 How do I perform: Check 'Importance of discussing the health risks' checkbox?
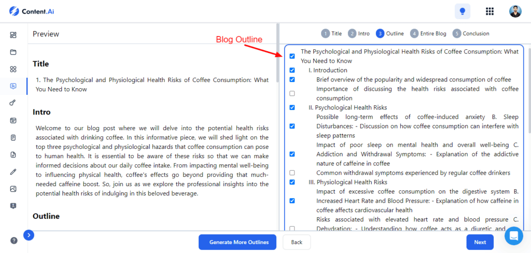(x=292, y=93)
